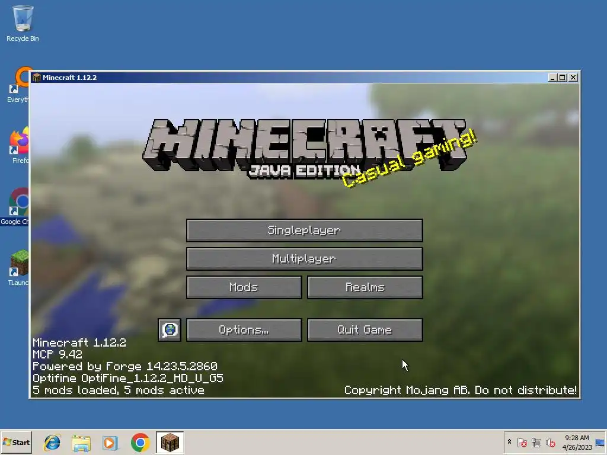607x455 pixels.
Task: Select the Firefox desktop shortcut
Action: (18, 146)
